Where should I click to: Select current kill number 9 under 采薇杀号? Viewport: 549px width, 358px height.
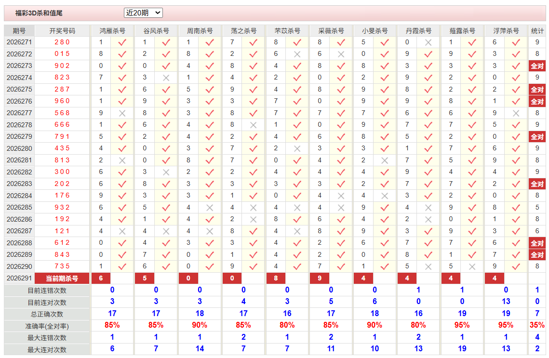[x=320, y=278]
